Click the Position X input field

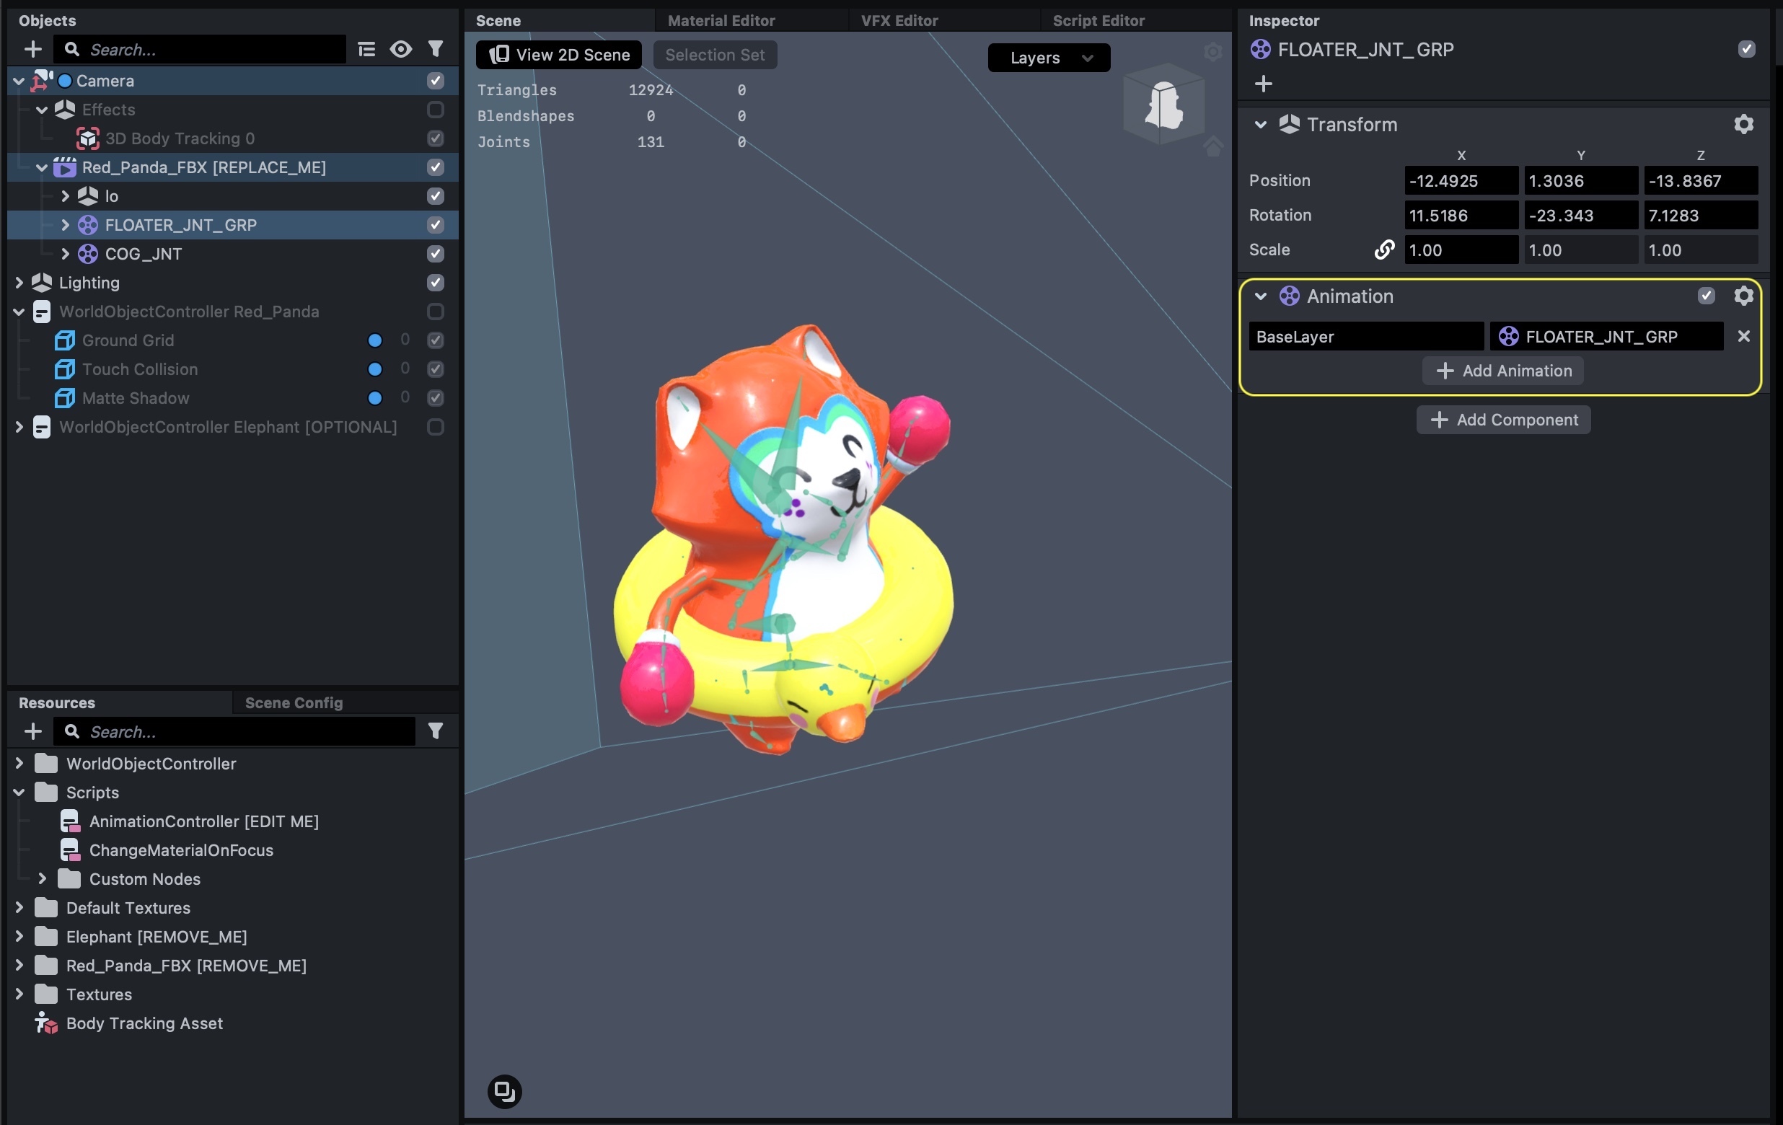(x=1460, y=181)
